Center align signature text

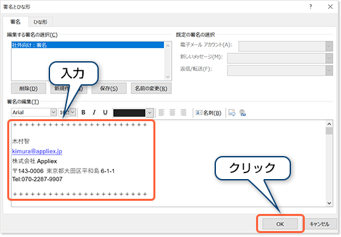172,113
